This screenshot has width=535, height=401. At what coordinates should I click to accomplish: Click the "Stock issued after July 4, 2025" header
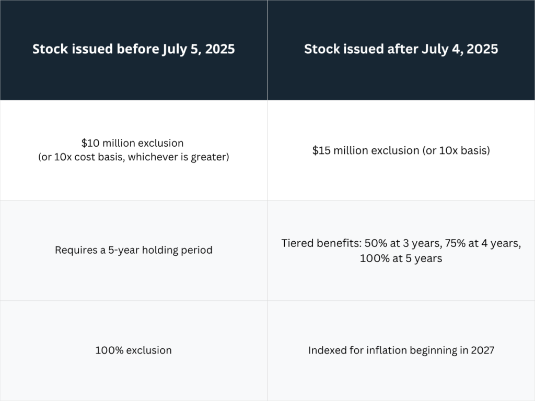point(401,49)
